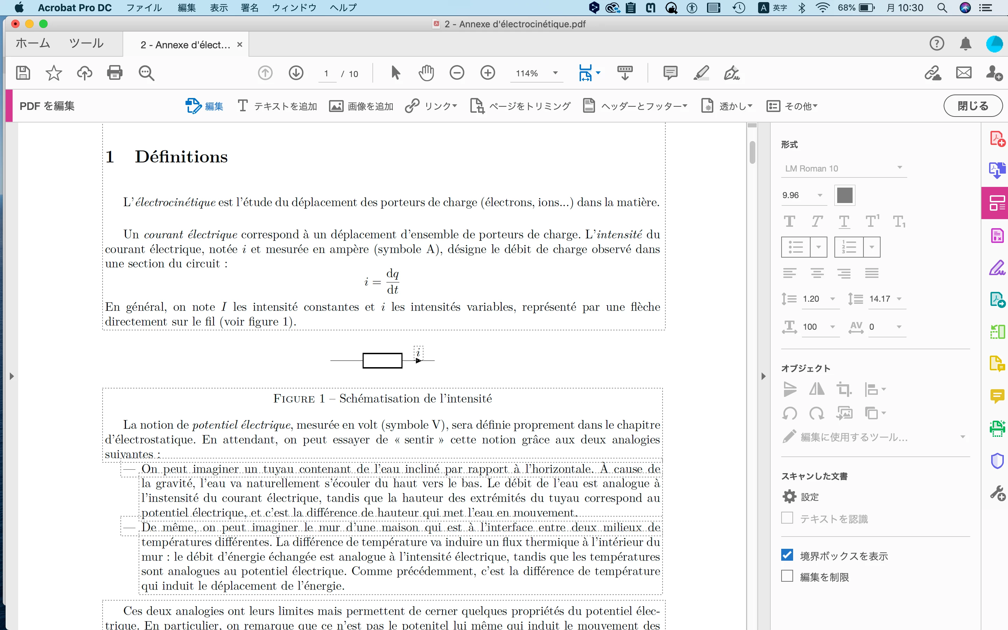Open the add comment note icon
This screenshot has width=1008, height=630.
[x=670, y=73]
